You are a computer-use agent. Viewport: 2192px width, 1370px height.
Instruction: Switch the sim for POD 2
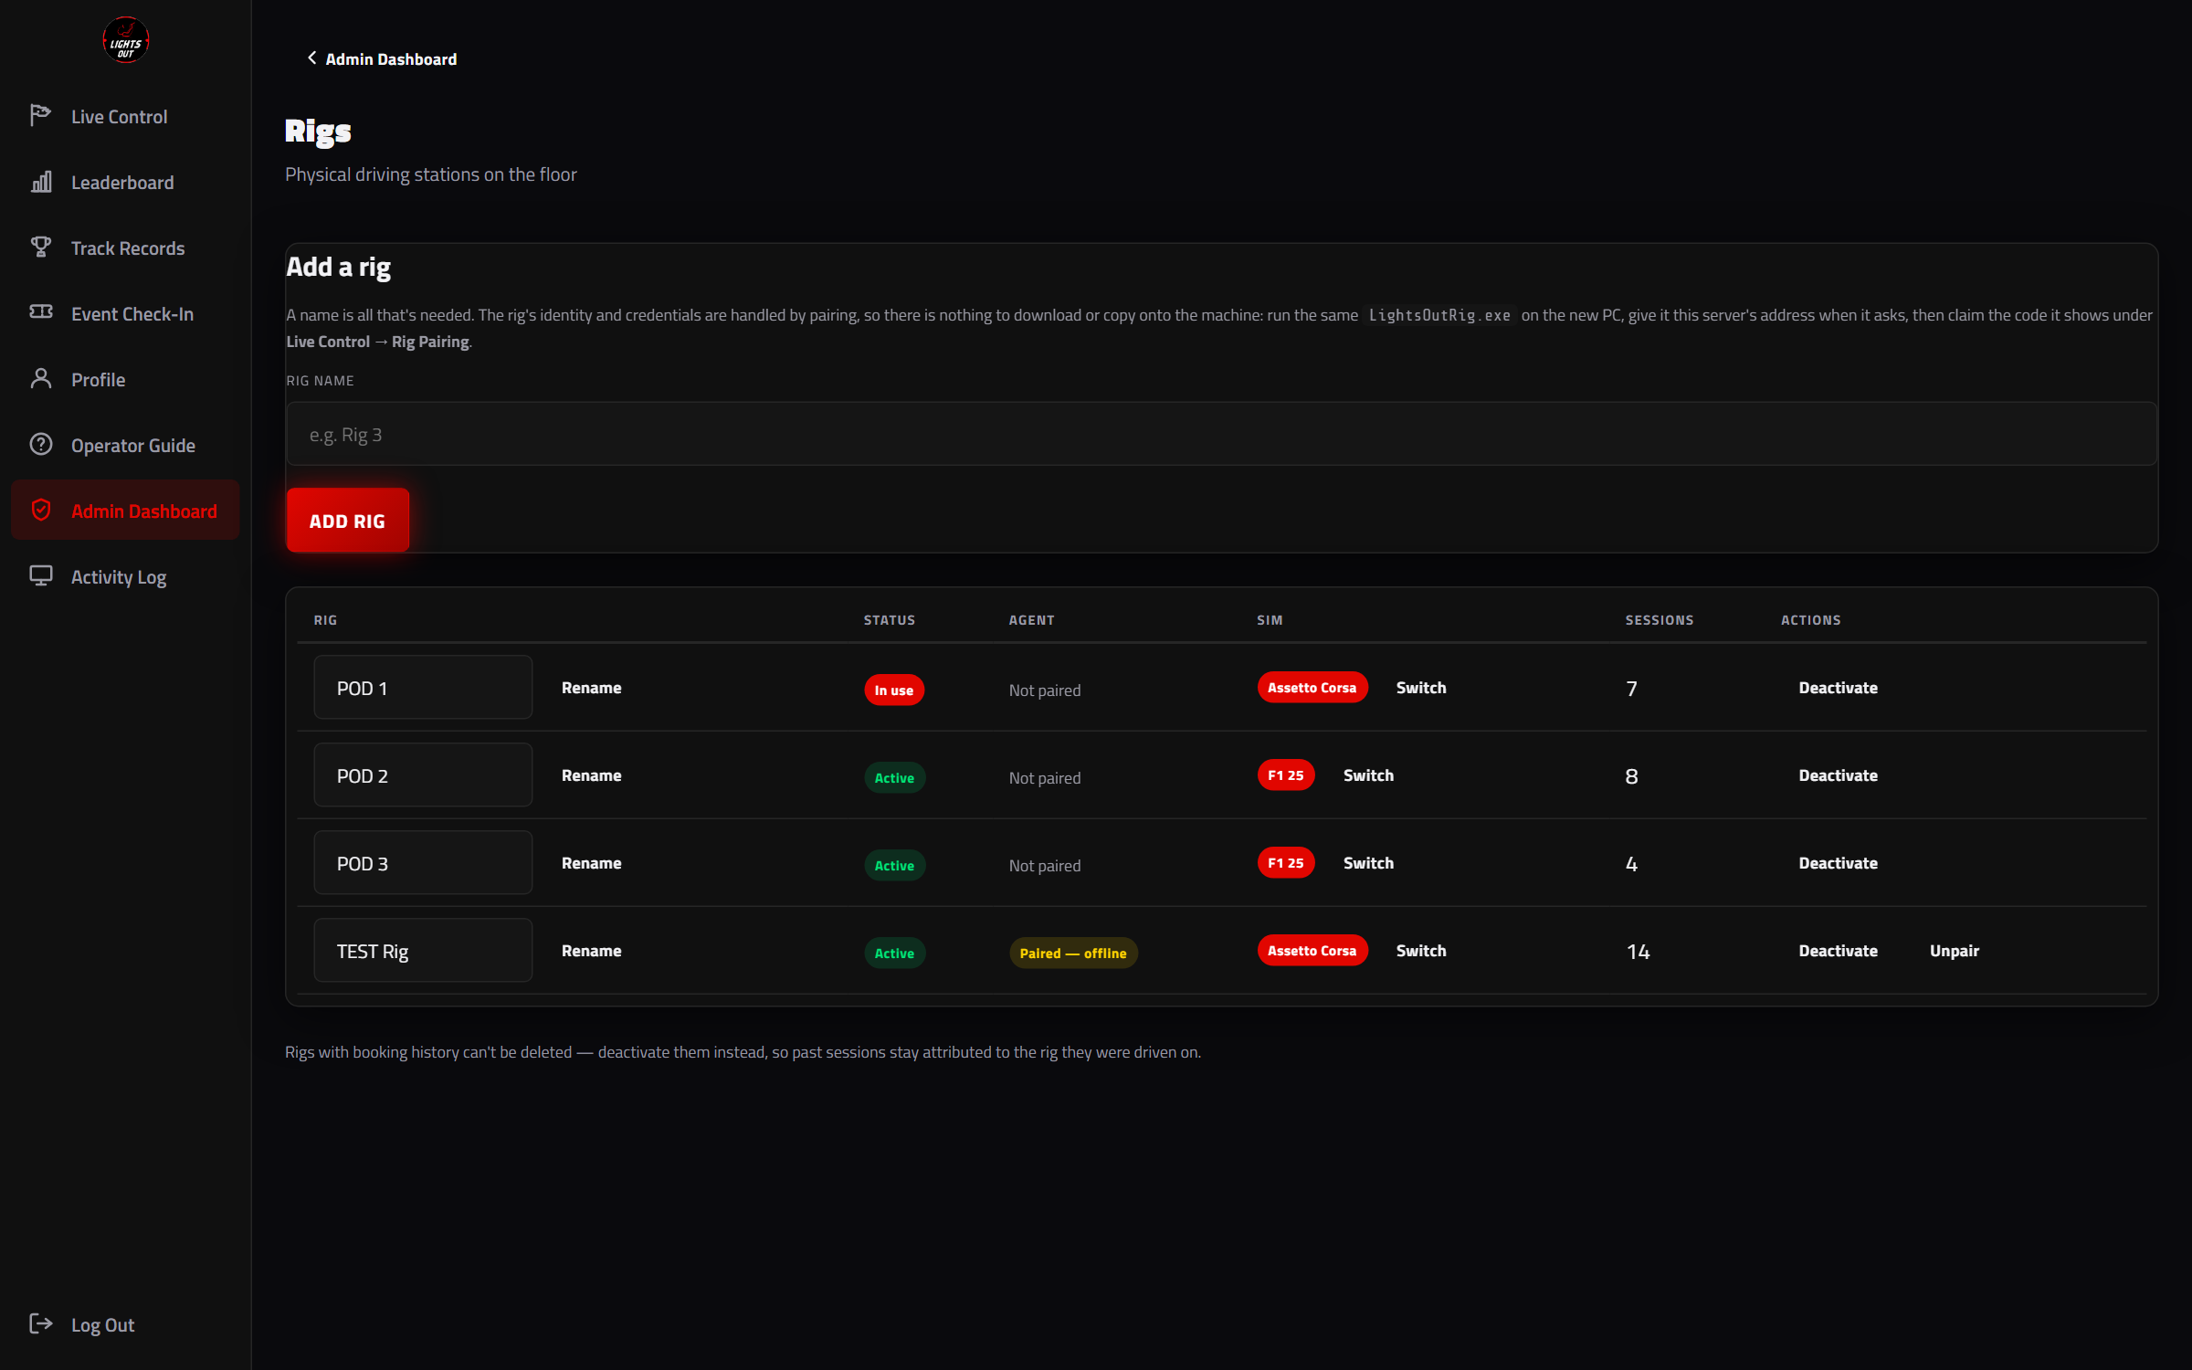[x=1368, y=775]
